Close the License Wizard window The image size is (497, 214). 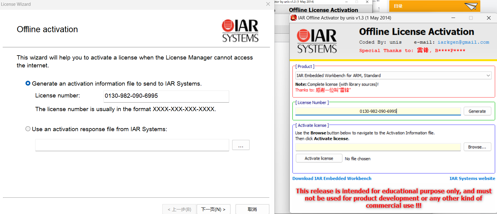268,4
